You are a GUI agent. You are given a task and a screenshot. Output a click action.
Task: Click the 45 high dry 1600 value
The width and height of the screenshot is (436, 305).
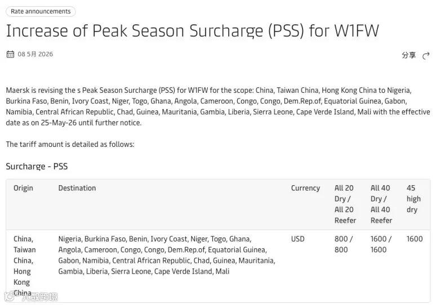pos(414,239)
